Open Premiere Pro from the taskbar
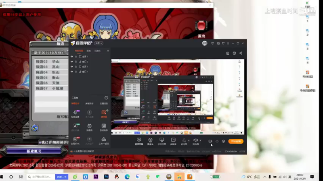 coord(96,177)
